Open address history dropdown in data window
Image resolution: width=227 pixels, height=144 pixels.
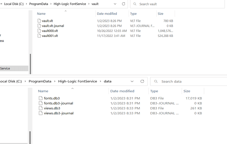(x=132, y=81)
